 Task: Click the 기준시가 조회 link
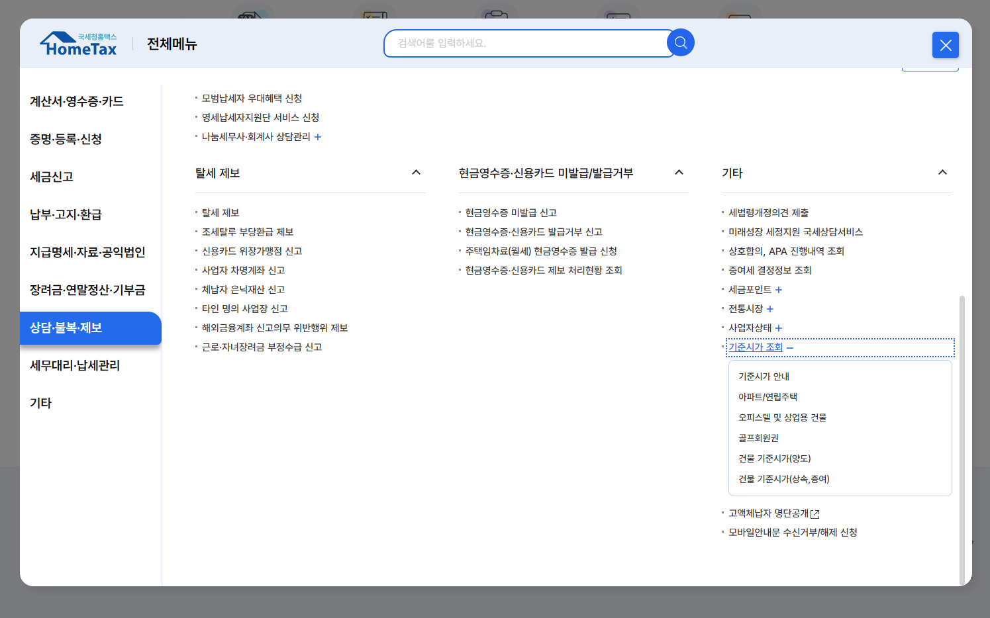coord(756,347)
